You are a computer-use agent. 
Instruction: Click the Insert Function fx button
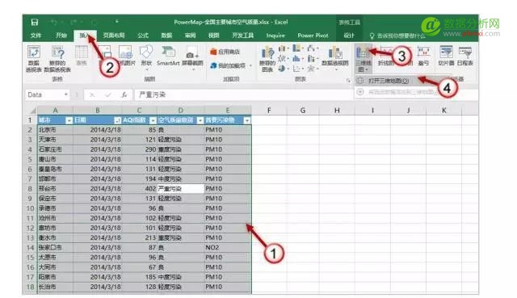pyautogui.click(x=124, y=95)
